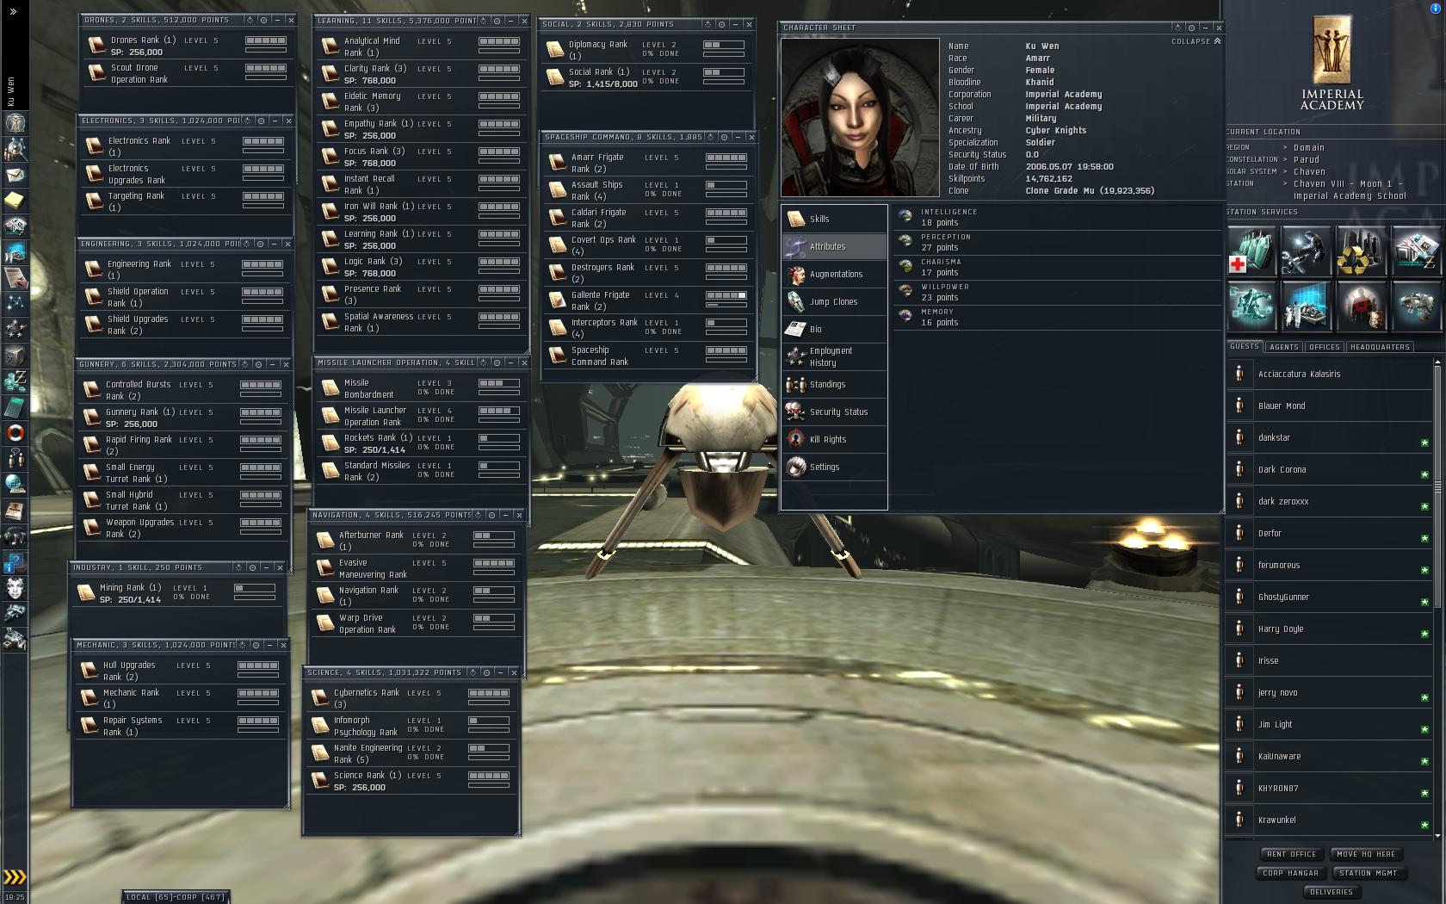Open the life-ring help icon in the Neocom
Image resolution: width=1446 pixels, height=904 pixels.
coord(15,432)
